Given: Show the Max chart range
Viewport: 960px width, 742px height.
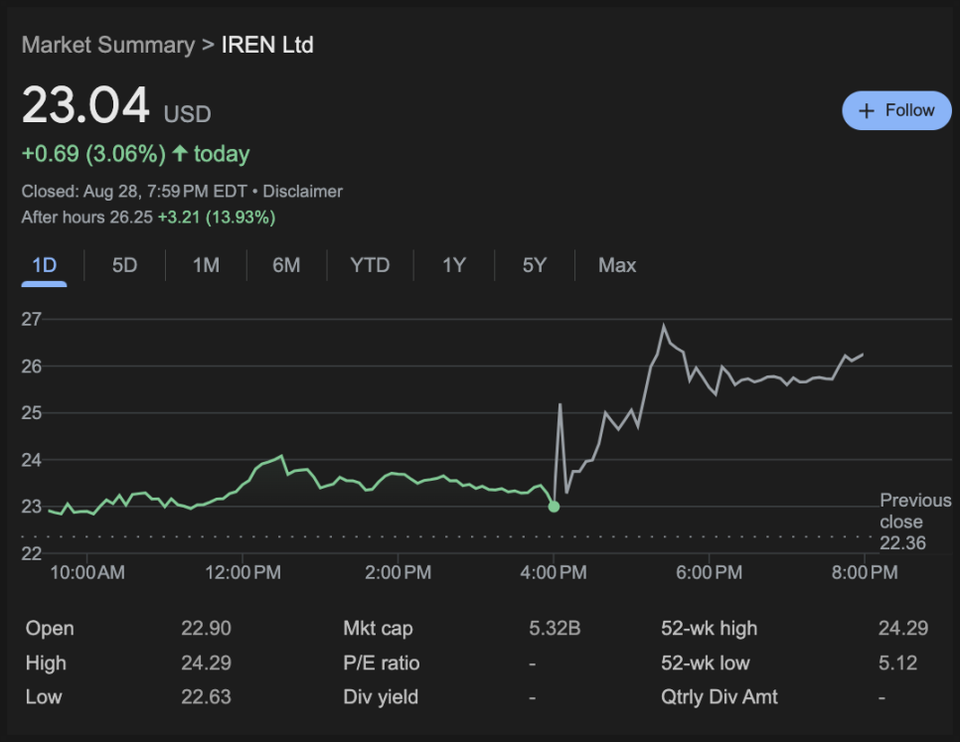Looking at the screenshot, I should [617, 265].
